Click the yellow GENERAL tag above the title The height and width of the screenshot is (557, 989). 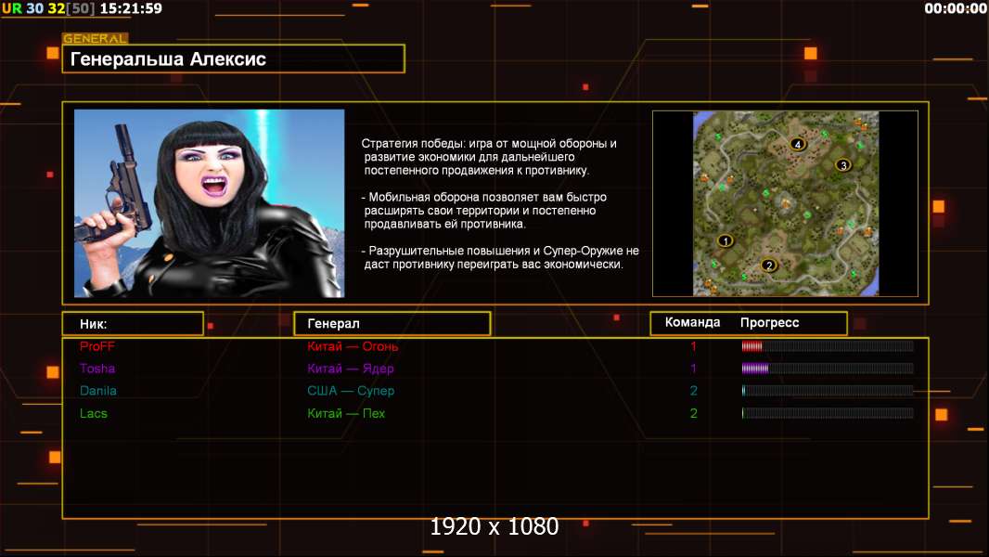pos(95,39)
